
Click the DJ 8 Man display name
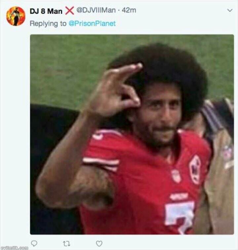point(46,11)
